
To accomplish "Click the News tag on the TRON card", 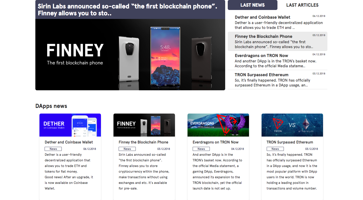I will coord(275,149).
